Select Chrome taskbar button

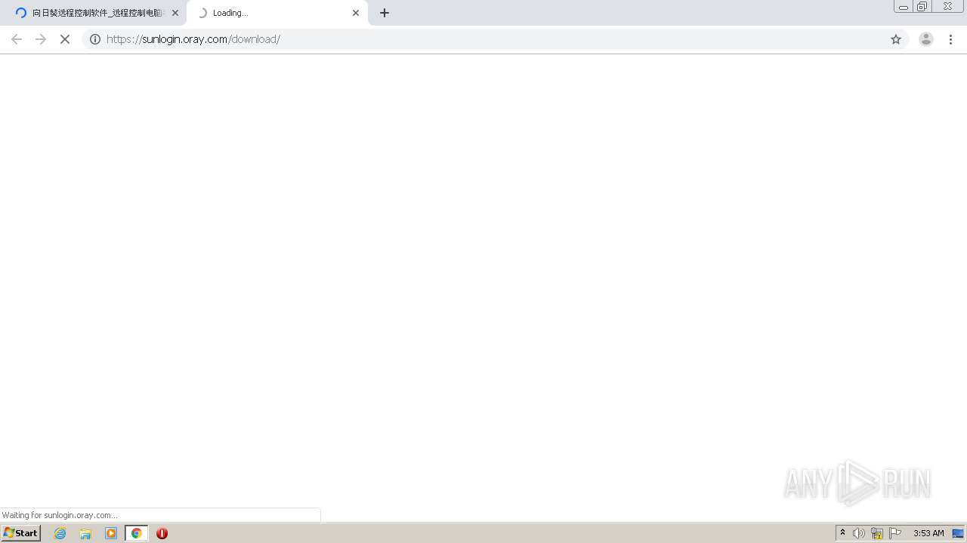point(136,533)
